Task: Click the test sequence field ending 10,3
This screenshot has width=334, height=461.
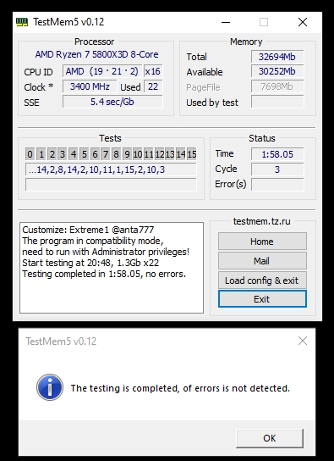Action: click(111, 169)
